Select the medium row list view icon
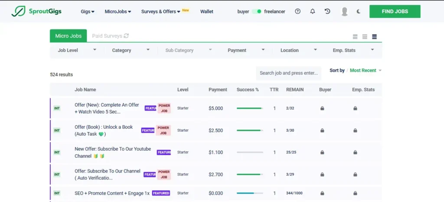The image size is (444, 202). point(365,36)
